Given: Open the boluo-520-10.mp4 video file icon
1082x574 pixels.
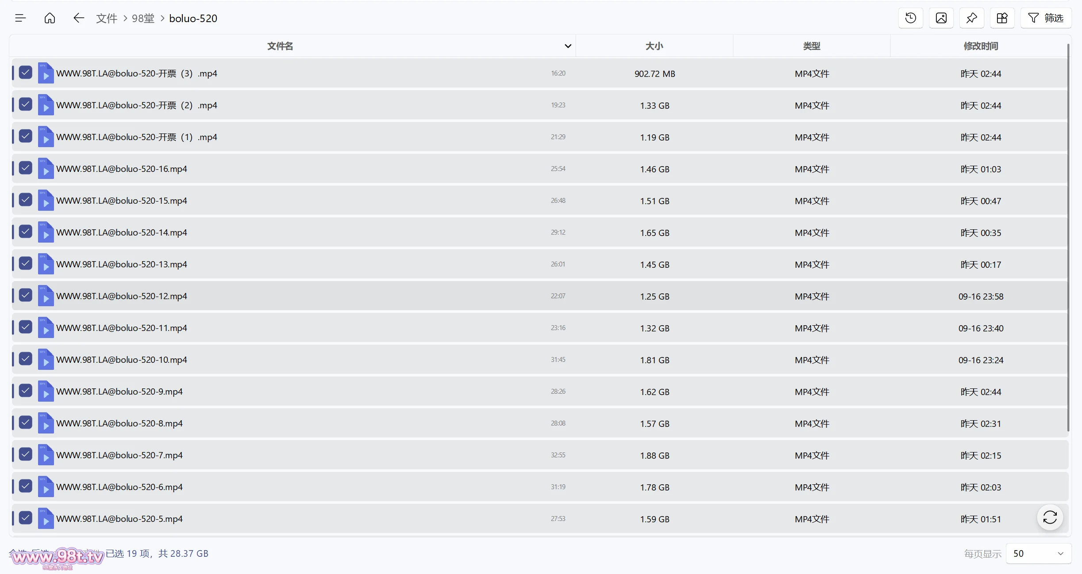Looking at the screenshot, I should tap(46, 359).
